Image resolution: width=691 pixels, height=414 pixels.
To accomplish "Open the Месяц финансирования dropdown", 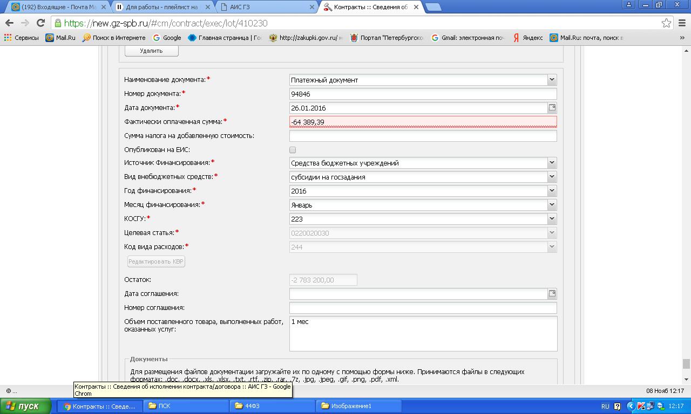I will point(551,205).
